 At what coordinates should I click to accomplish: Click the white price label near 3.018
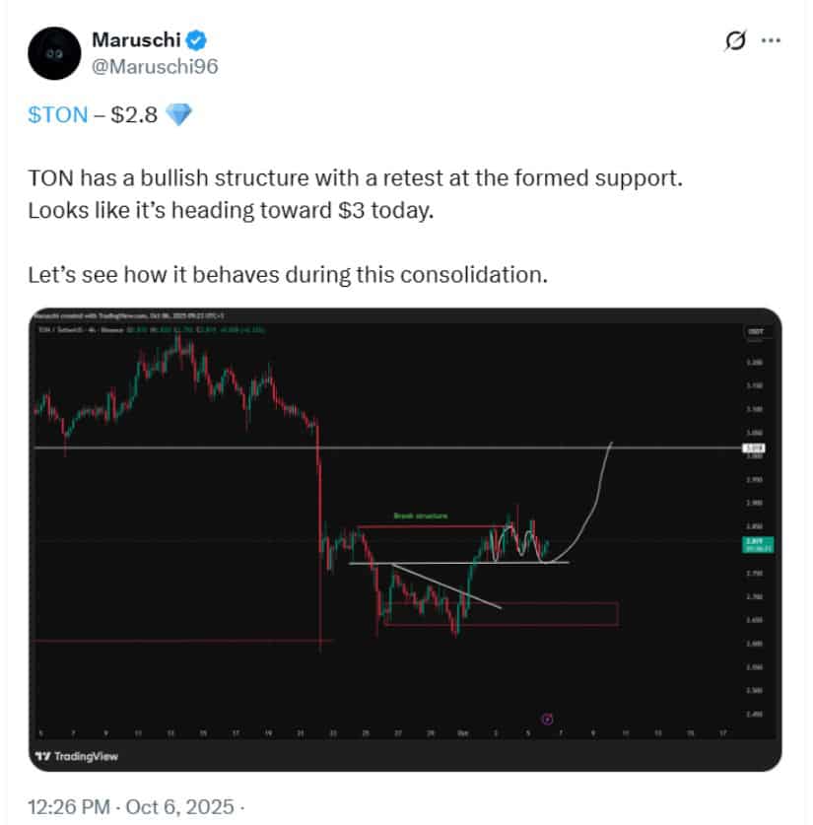pyautogui.click(x=754, y=447)
